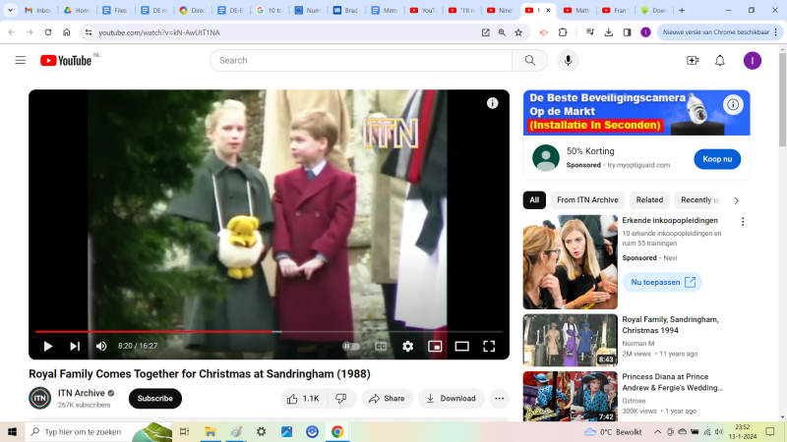Viewport: 787px width, 442px height.
Task: Open Chrome downloads icon
Action: coord(608,32)
